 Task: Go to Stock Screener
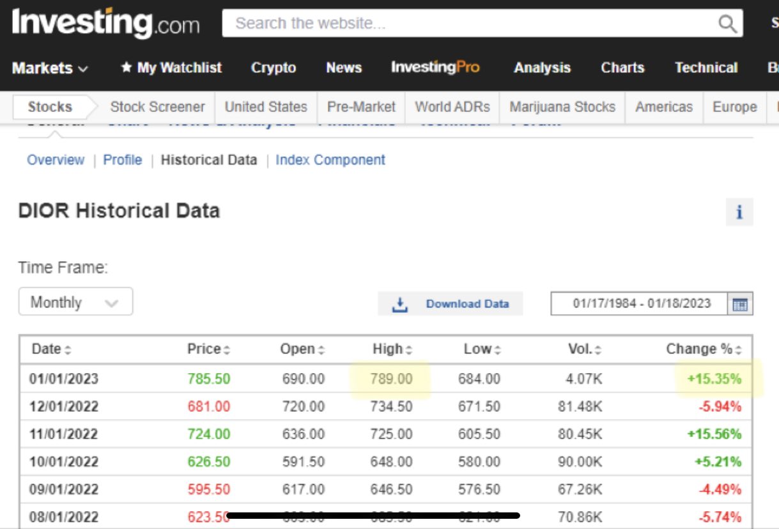click(157, 107)
